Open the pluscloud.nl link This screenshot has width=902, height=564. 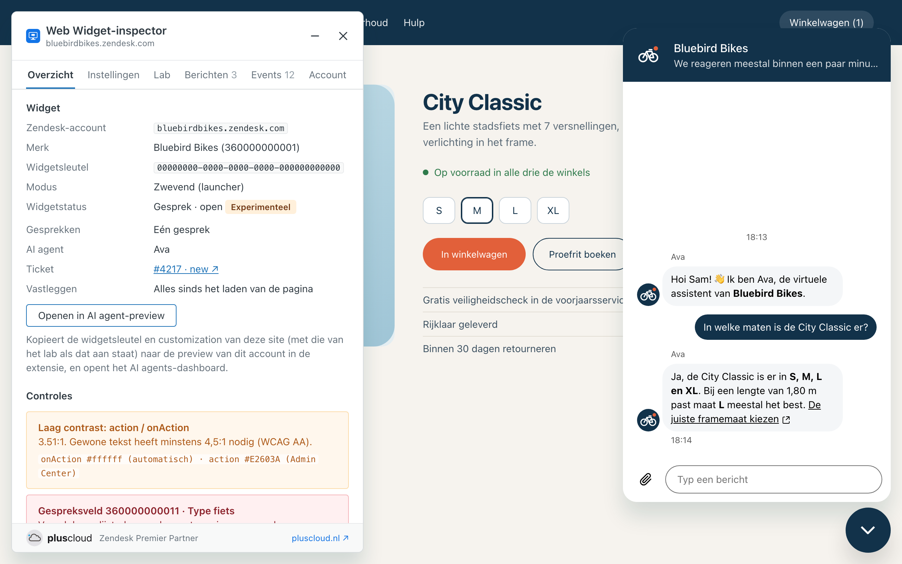320,538
